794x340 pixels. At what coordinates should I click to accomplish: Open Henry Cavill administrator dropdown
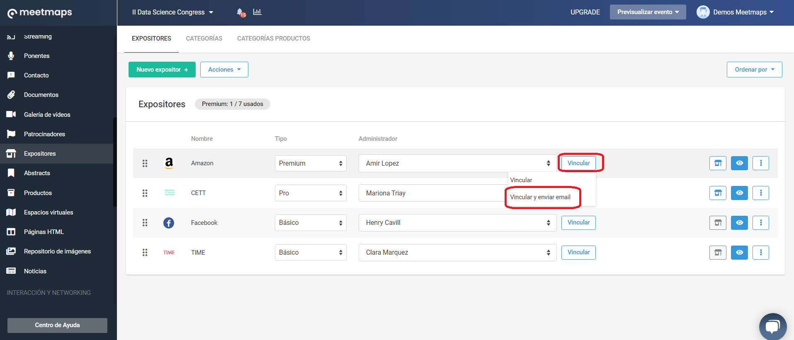457,223
